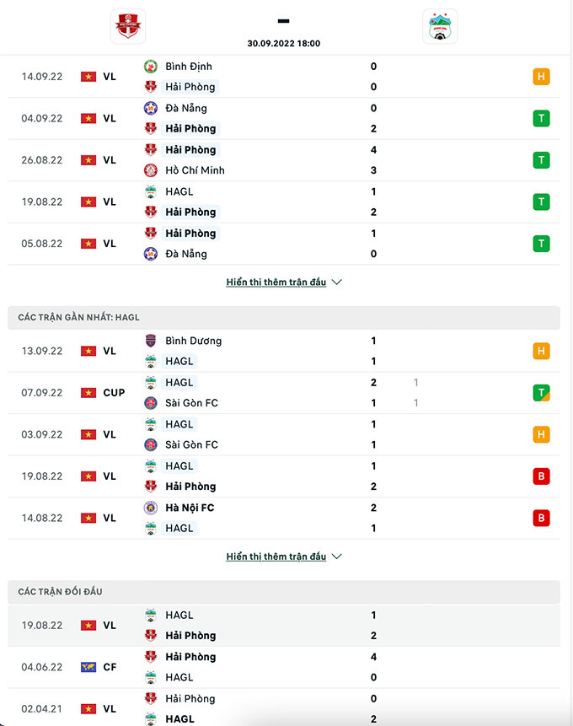Click the orange H badge for 14.09.22
The image size is (573, 726).
(x=541, y=77)
